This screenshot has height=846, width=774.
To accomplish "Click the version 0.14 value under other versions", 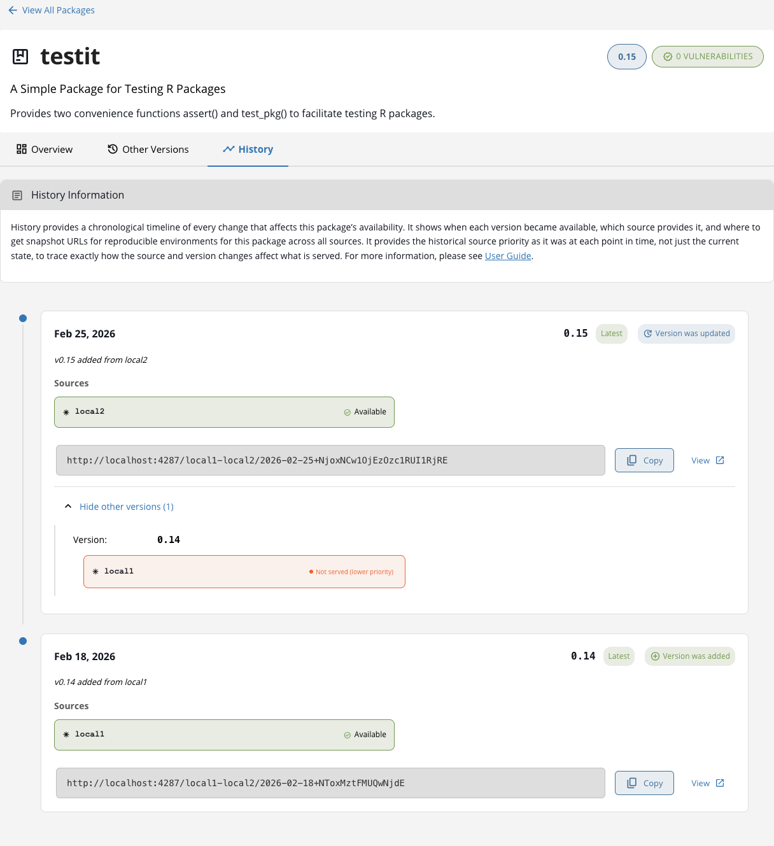I will [x=169, y=540].
